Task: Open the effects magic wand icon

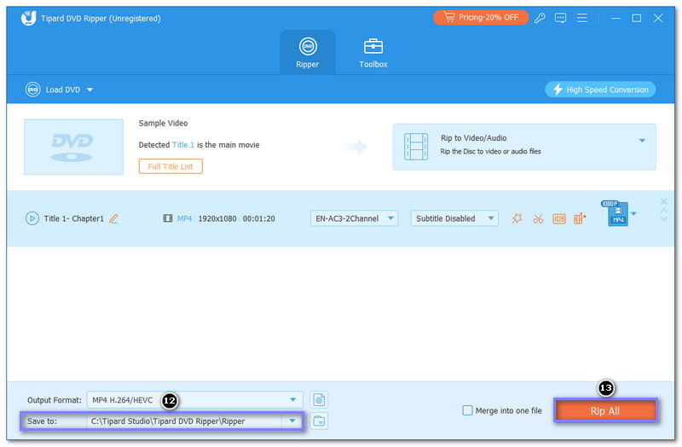Action: coord(517,218)
